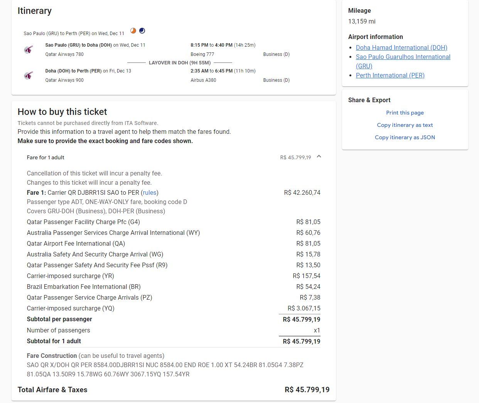Click the Carrier-imposed surcharge (YR) row
The width and height of the screenshot is (479, 403).
(174, 276)
